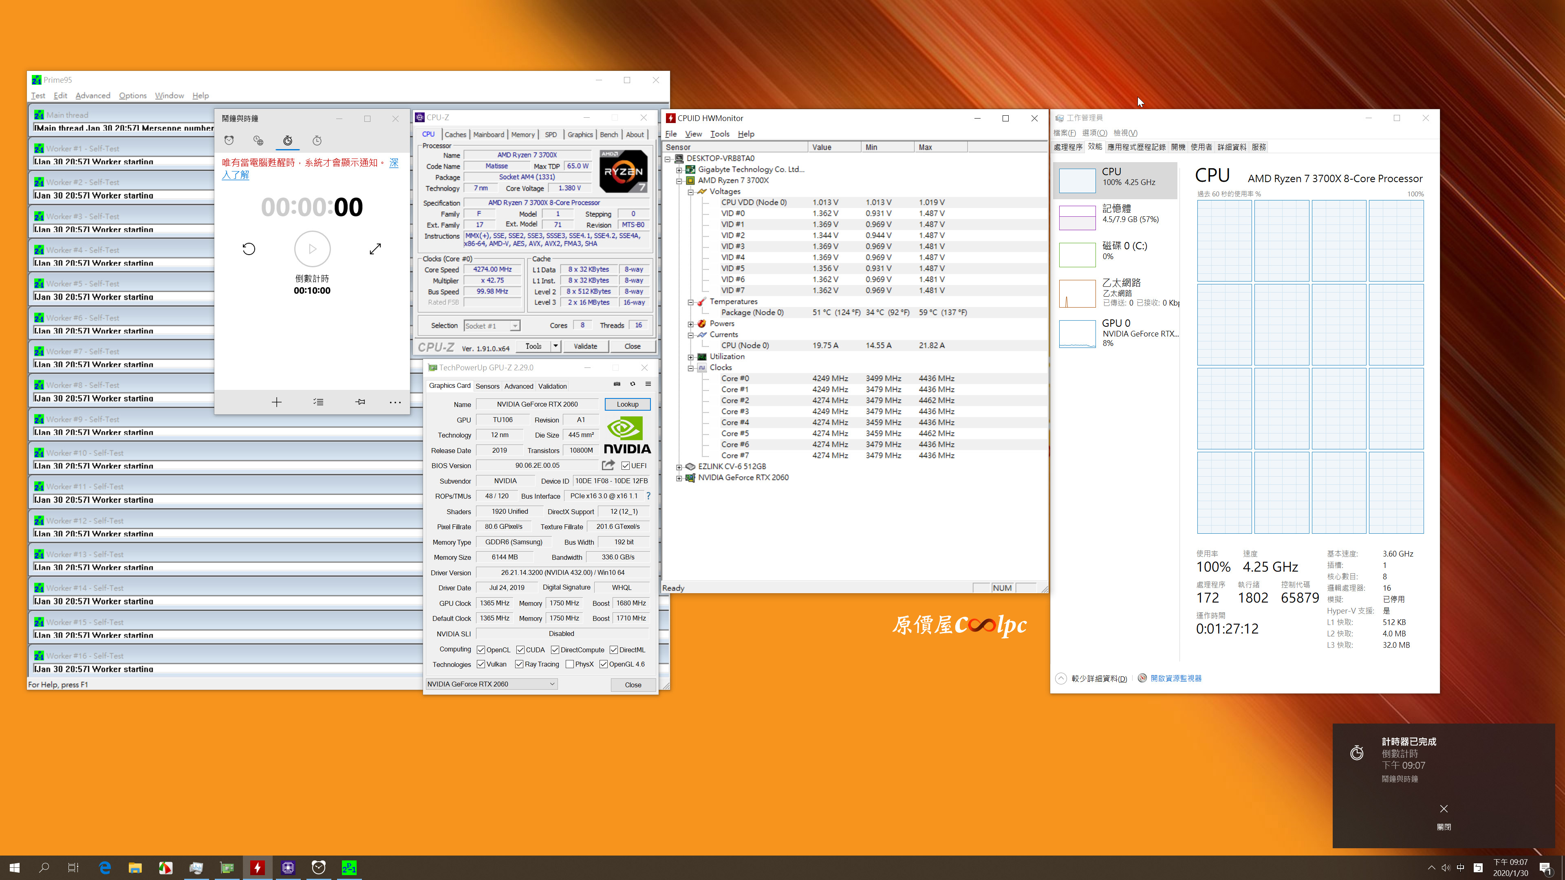Screen dimensions: 1565x880
Task: Switch to the Memory tab in CPU-Z
Action: click(523, 134)
